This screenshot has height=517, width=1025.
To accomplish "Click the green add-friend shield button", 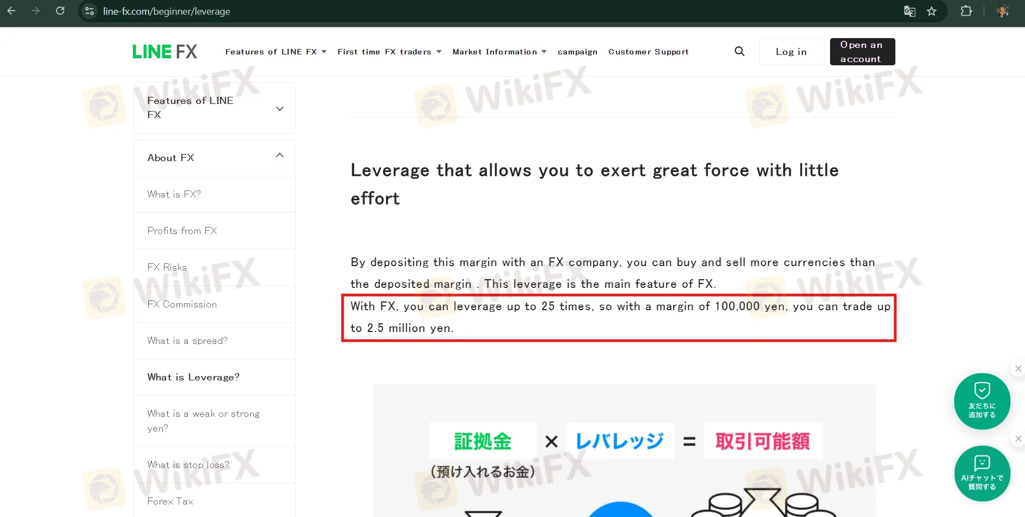I will pyautogui.click(x=982, y=401).
